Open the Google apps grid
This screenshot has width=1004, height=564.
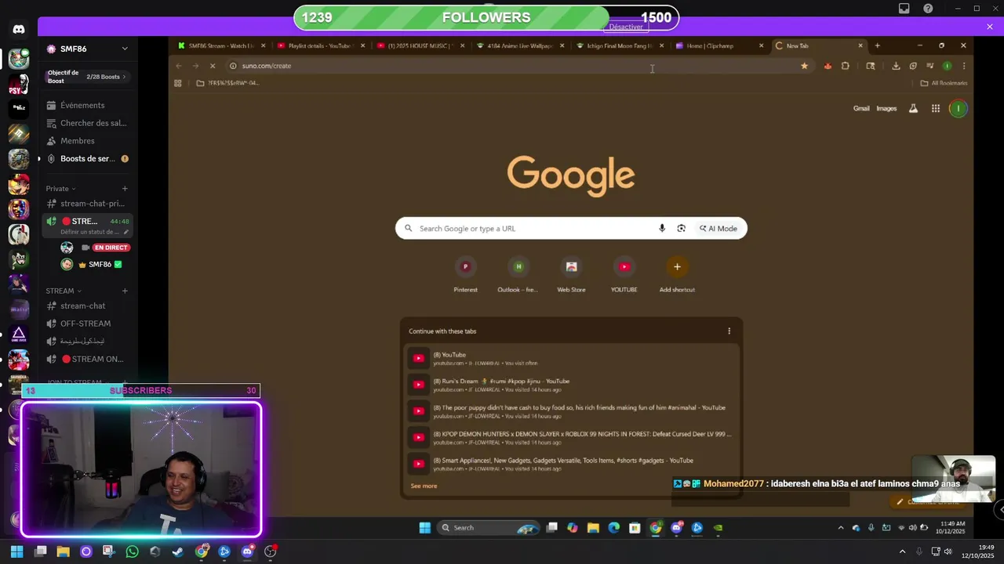(936, 109)
